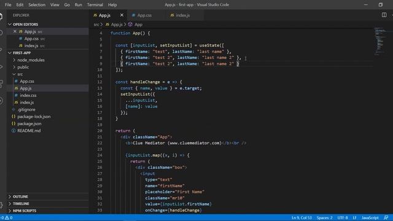Image resolution: width=393 pixels, height=221 pixels.
Task: Click the code minimap preview
Action: click(x=380, y=41)
